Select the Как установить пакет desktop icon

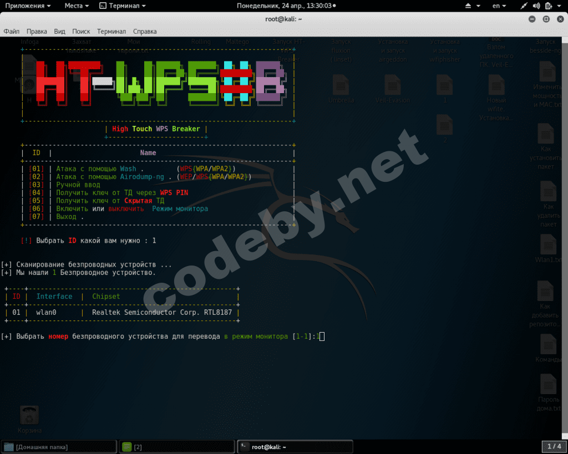click(x=546, y=147)
